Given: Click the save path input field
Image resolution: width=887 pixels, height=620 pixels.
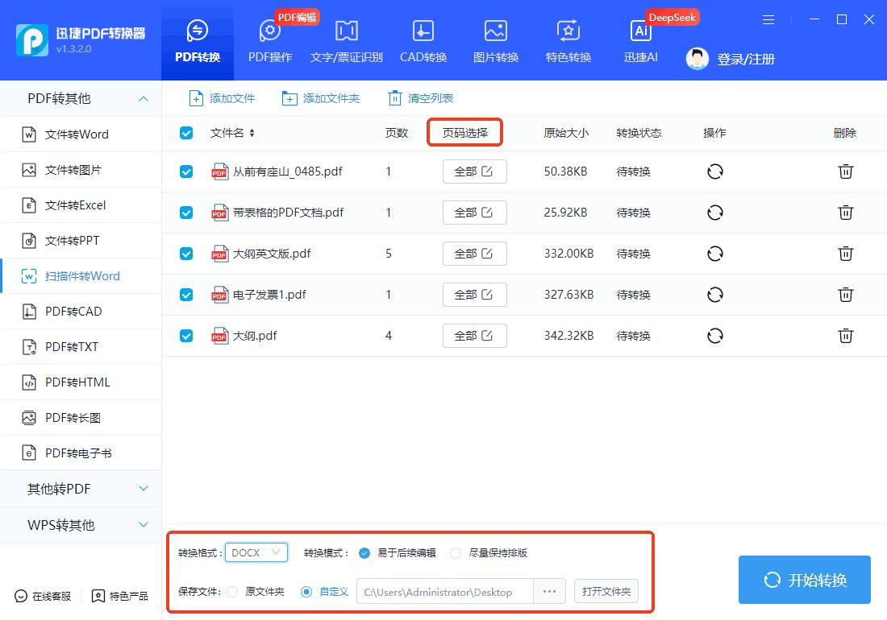Looking at the screenshot, I should [444, 592].
